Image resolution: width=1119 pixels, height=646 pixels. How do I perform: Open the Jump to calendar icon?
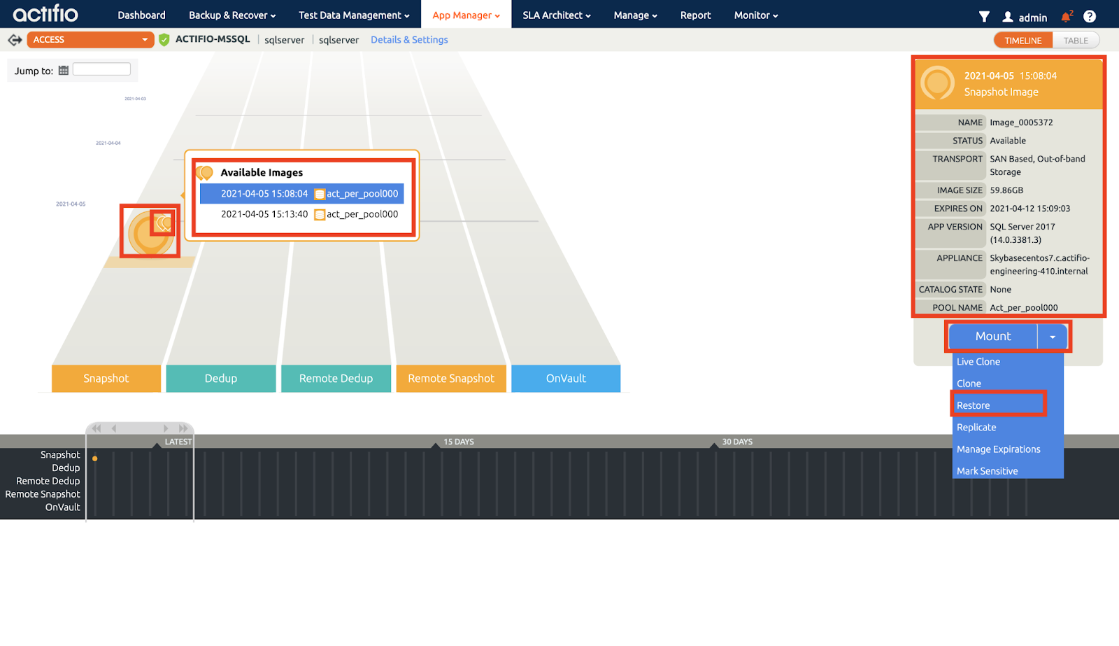pos(64,70)
